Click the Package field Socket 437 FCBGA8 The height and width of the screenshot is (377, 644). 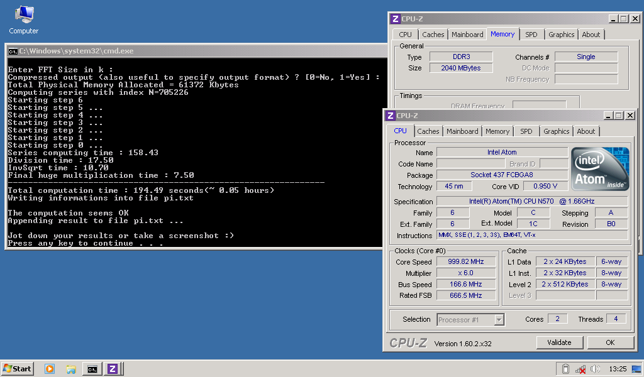tap(502, 175)
